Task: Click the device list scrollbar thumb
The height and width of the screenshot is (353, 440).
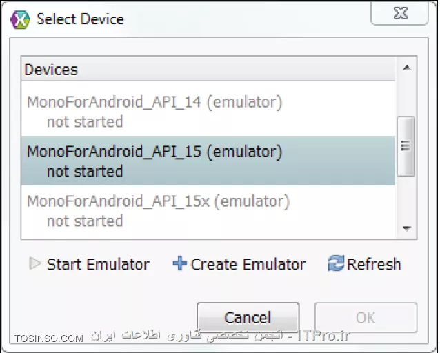Action: (406, 146)
